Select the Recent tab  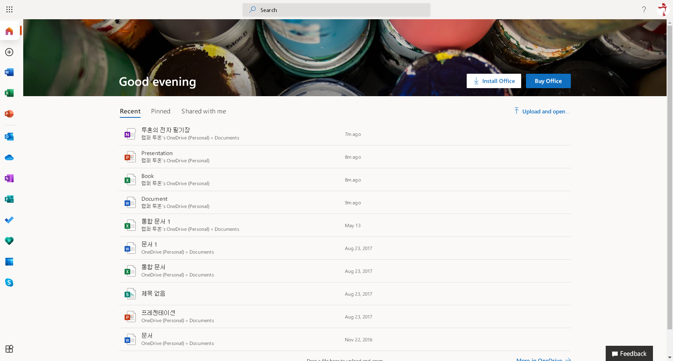point(130,111)
